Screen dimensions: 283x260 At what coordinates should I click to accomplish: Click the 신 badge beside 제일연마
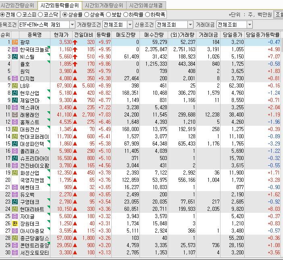pyautogui.click(x=15, y=100)
